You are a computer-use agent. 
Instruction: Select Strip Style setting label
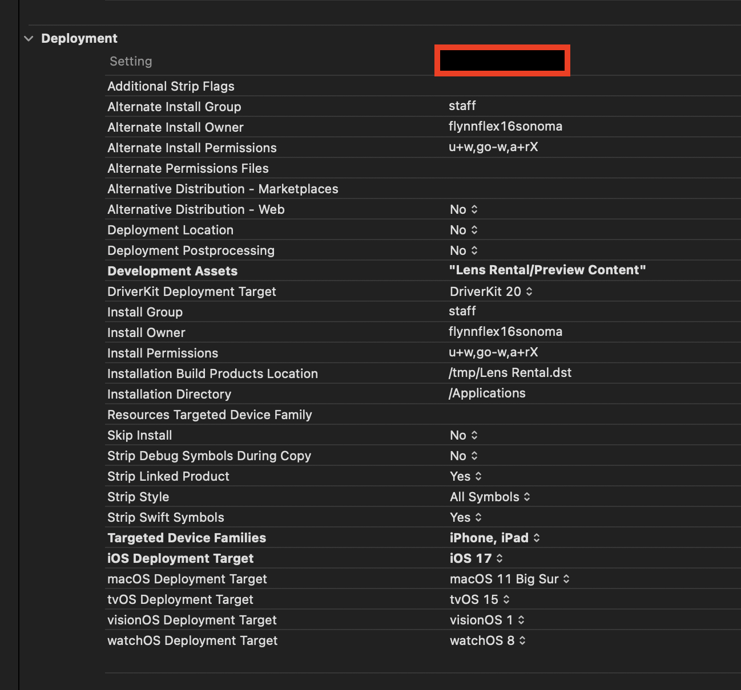[x=138, y=497]
